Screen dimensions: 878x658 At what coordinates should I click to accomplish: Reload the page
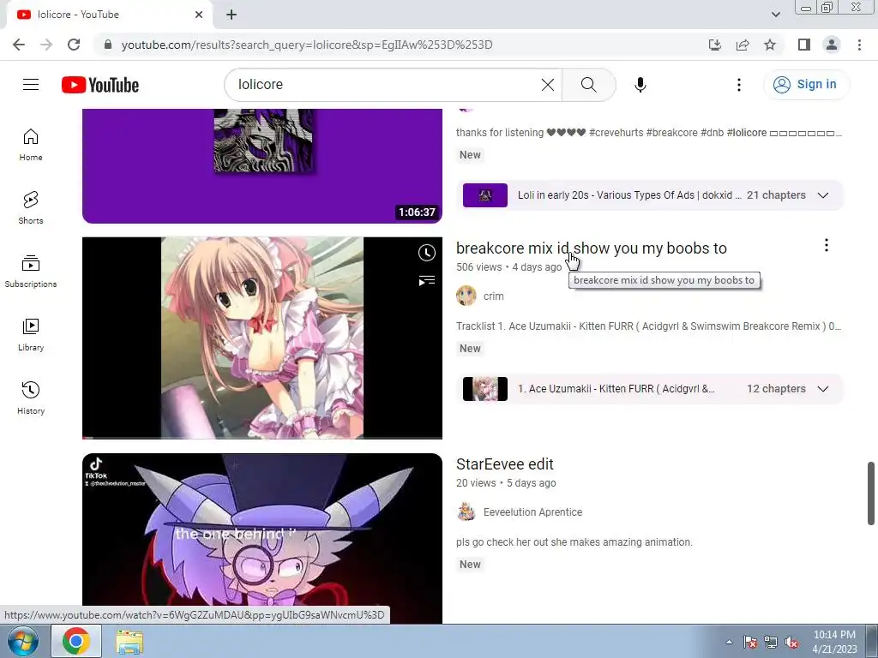74,45
